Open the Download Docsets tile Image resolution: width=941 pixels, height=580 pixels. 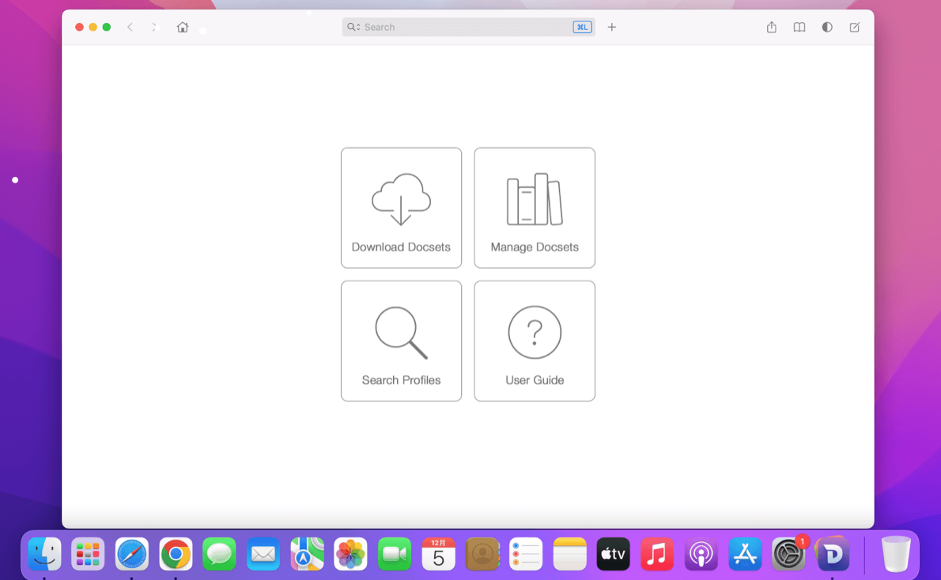pos(401,208)
